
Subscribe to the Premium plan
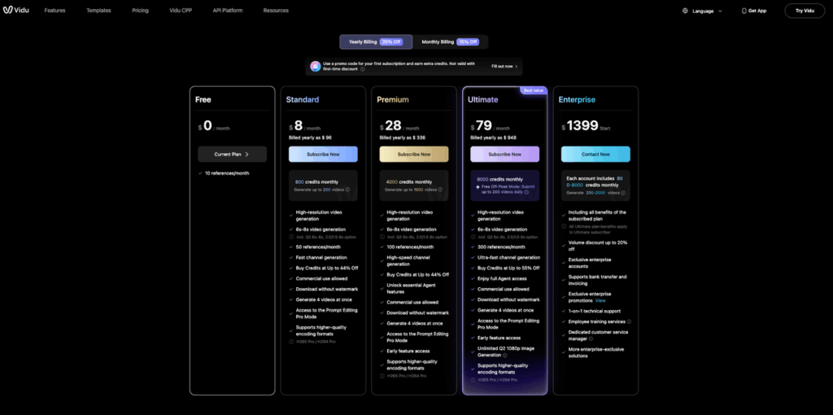414,154
